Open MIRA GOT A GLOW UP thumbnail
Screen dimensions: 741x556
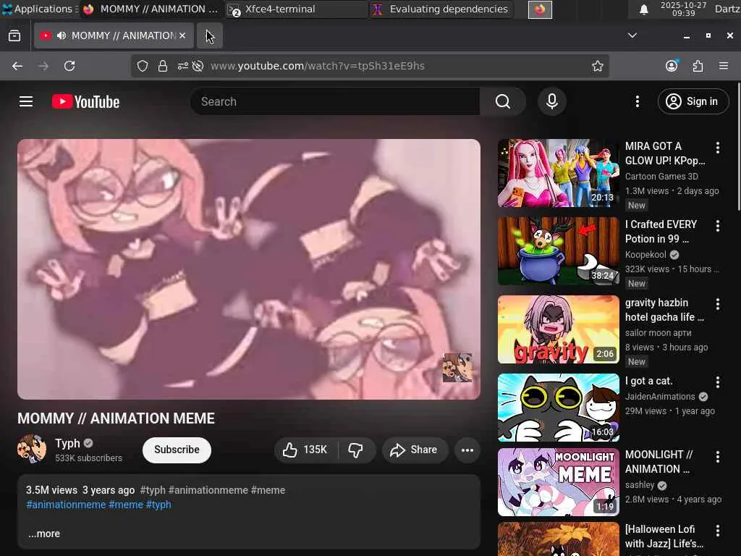tap(558, 173)
